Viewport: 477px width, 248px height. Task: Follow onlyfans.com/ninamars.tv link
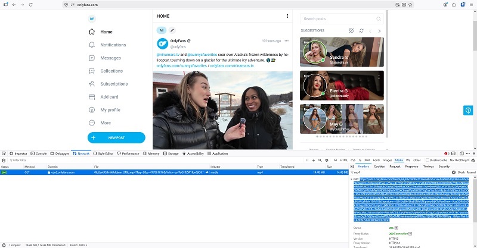point(232,65)
